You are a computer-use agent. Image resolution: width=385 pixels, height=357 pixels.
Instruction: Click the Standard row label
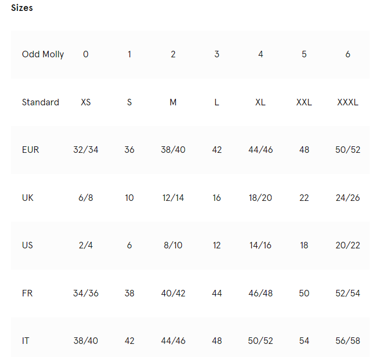(40, 102)
